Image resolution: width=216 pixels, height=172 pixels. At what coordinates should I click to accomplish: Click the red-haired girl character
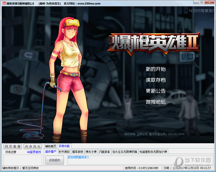69,80
